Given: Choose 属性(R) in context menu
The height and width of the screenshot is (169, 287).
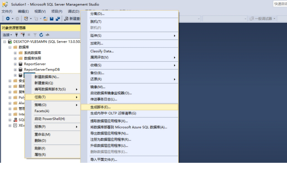Looking at the screenshot, I should [53, 155].
